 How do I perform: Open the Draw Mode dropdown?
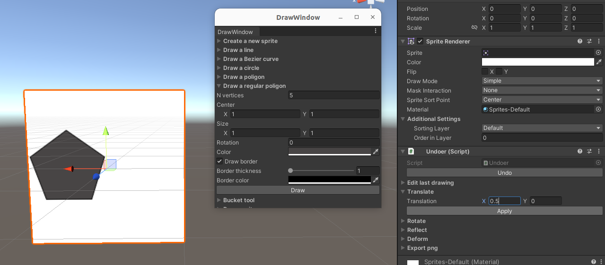click(542, 81)
